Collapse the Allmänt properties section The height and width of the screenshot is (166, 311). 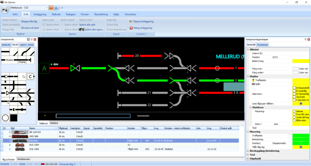(248, 49)
